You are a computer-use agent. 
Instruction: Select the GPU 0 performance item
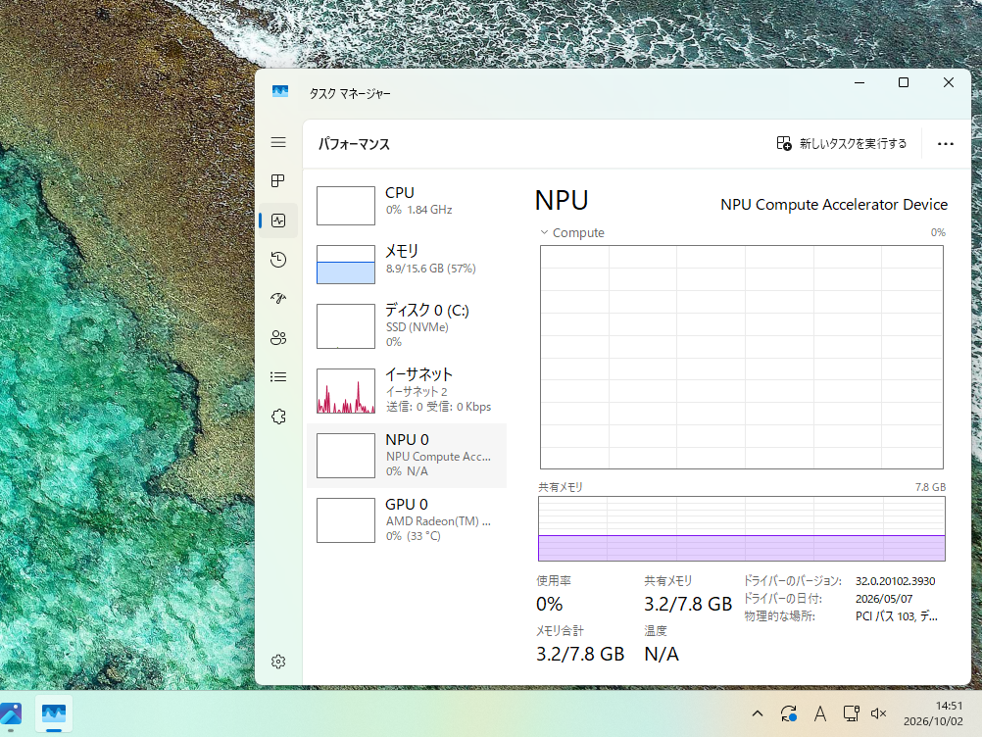(x=407, y=519)
